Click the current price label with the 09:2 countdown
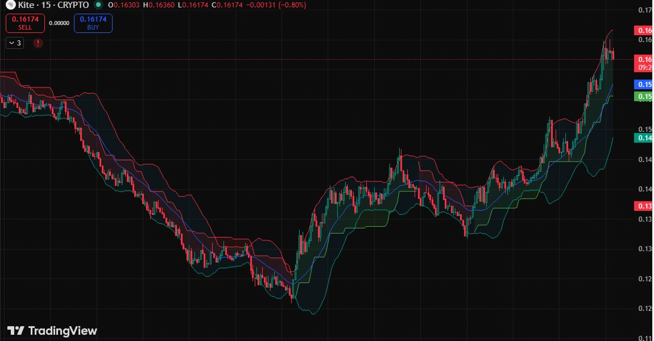Image resolution: width=654 pixels, height=341 pixels. point(644,63)
